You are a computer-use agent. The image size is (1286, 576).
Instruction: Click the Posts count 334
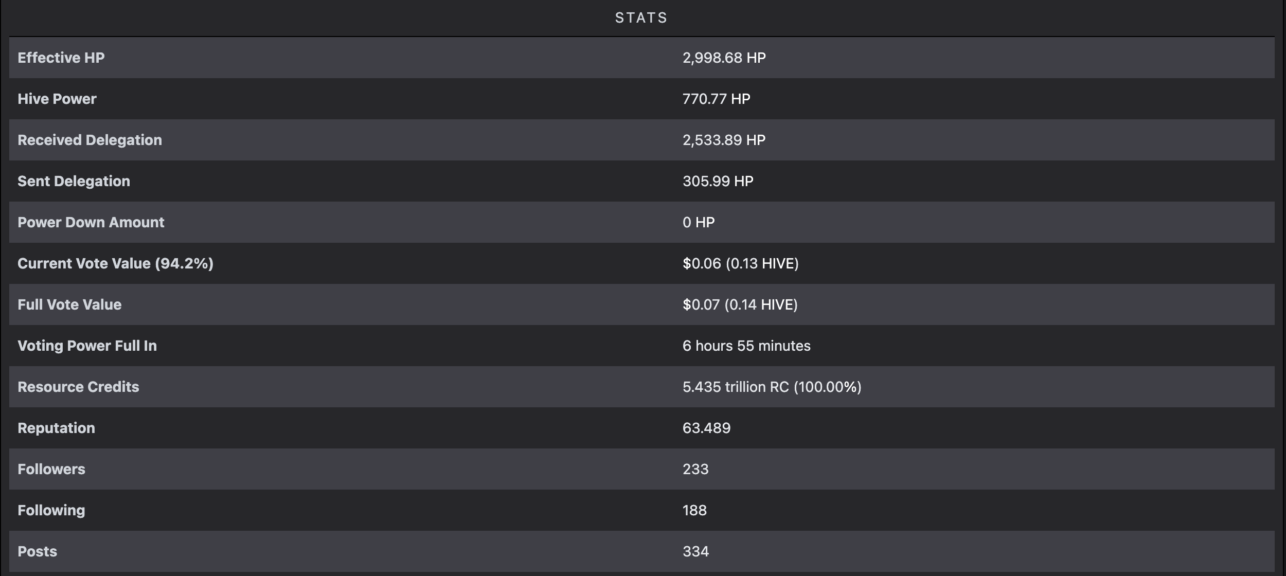tap(695, 551)
